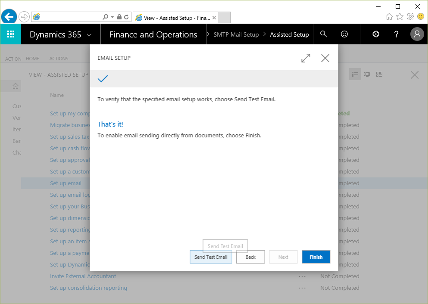
Task: Click the browser address bar field
Action: coord(71,17)
